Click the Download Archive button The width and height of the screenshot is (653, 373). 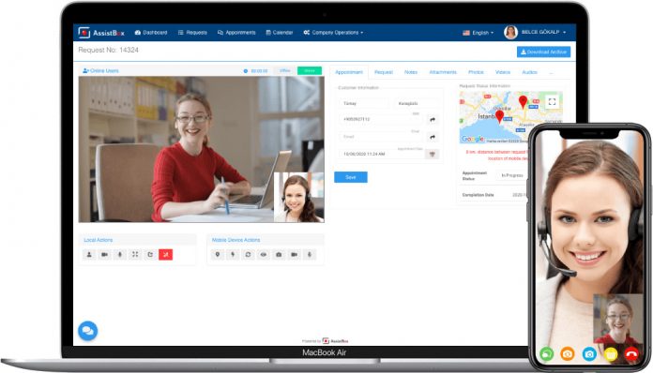point(543,52)
